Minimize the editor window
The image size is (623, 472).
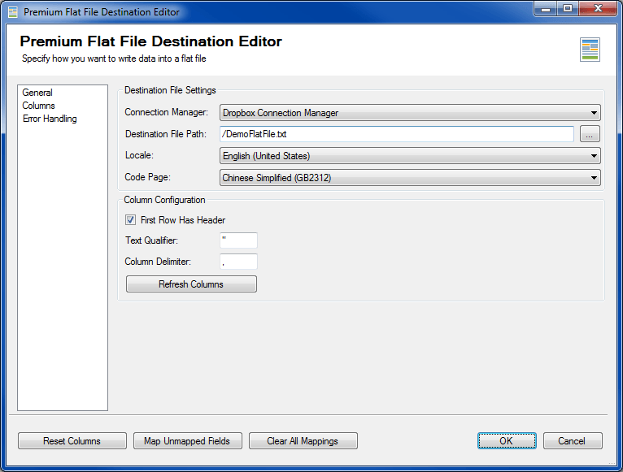coord(546,9)
